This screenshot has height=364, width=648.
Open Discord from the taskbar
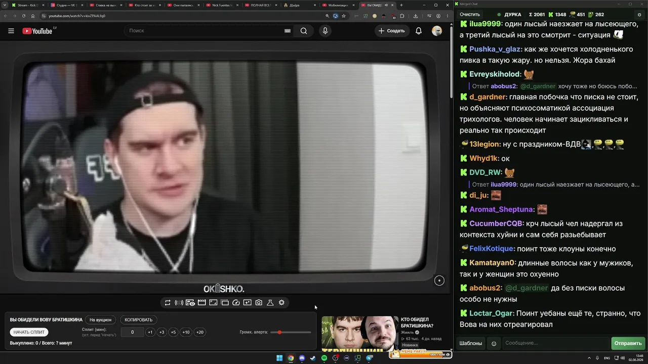[302, 358]
